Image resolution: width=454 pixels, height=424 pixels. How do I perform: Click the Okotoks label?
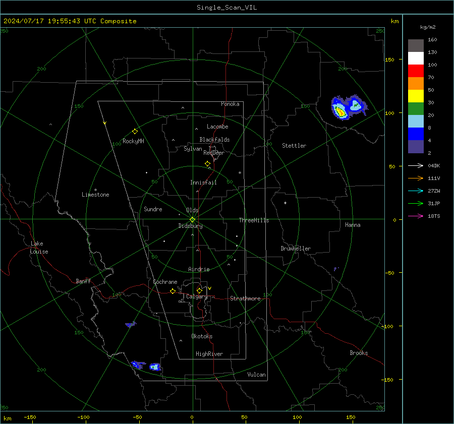click(x=202, y=336)
